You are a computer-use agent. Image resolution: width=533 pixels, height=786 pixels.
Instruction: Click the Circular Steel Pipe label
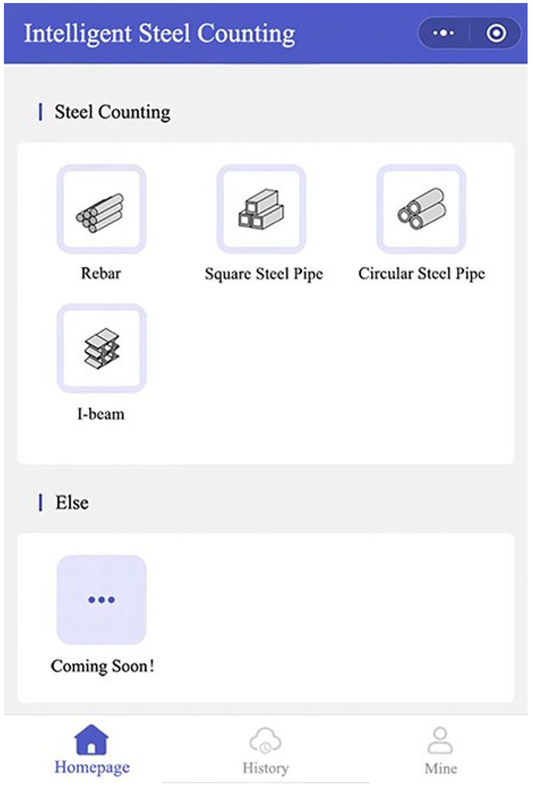(421, 274)
